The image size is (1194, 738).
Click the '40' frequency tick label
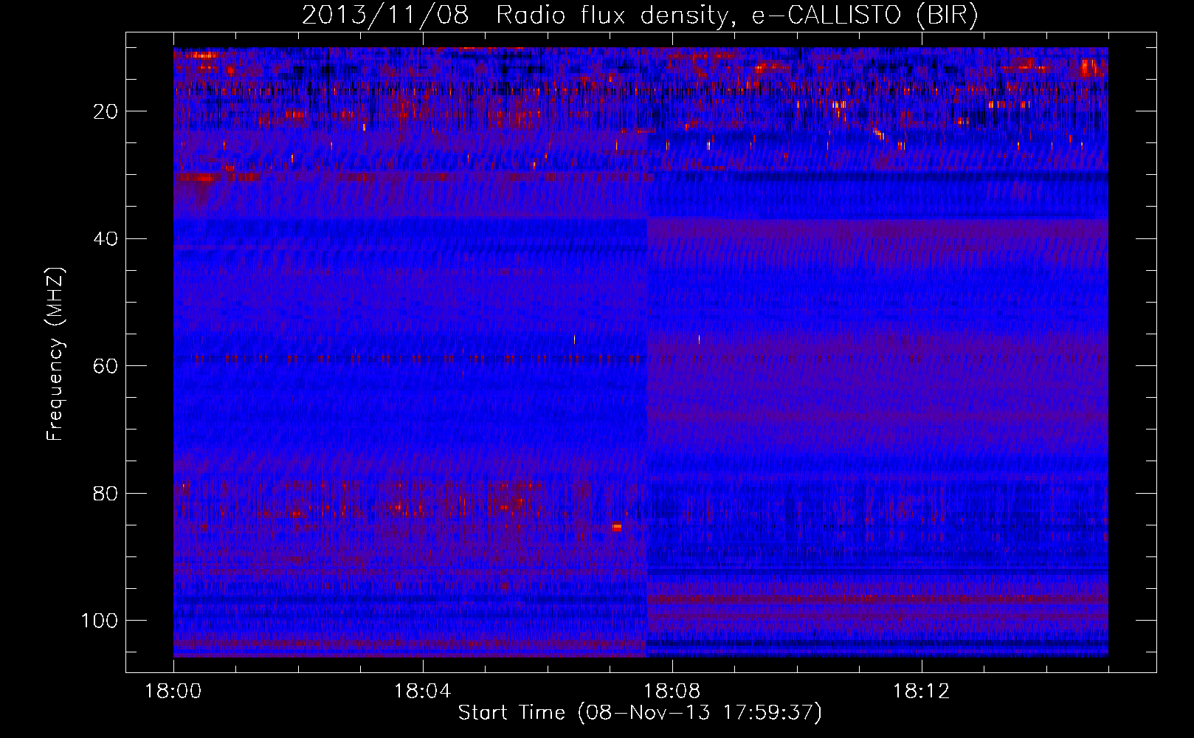106,239
